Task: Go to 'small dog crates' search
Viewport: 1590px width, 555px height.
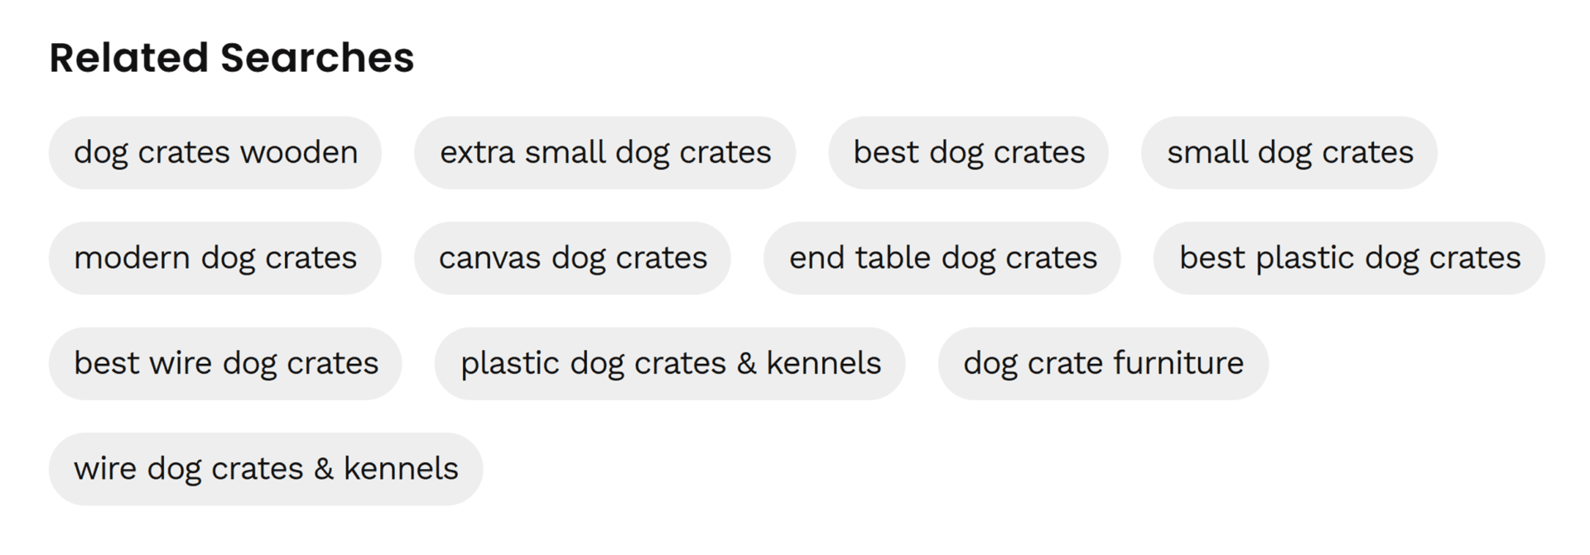Action: (x=1289, y=153)
